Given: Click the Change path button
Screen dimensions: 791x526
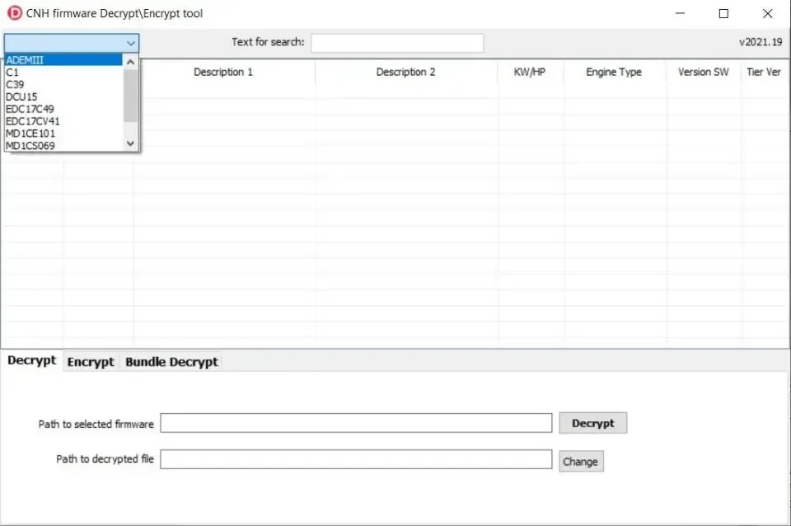Looking at the screenshot, I should pos(580,462).
